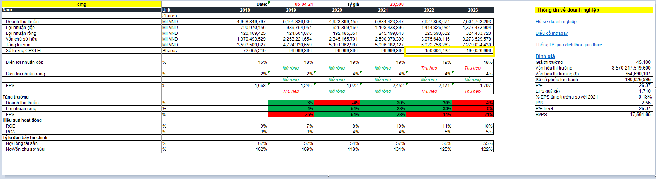Select gross profit value 790,970,156
Viewport: 656px width, 179px height.
245,28
